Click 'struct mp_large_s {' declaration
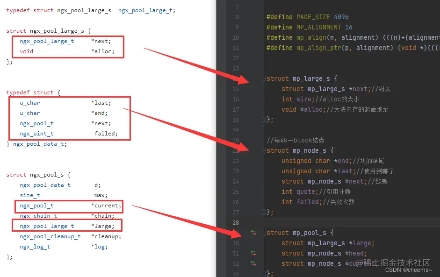 pyautogui.click(x=302, y=79)
